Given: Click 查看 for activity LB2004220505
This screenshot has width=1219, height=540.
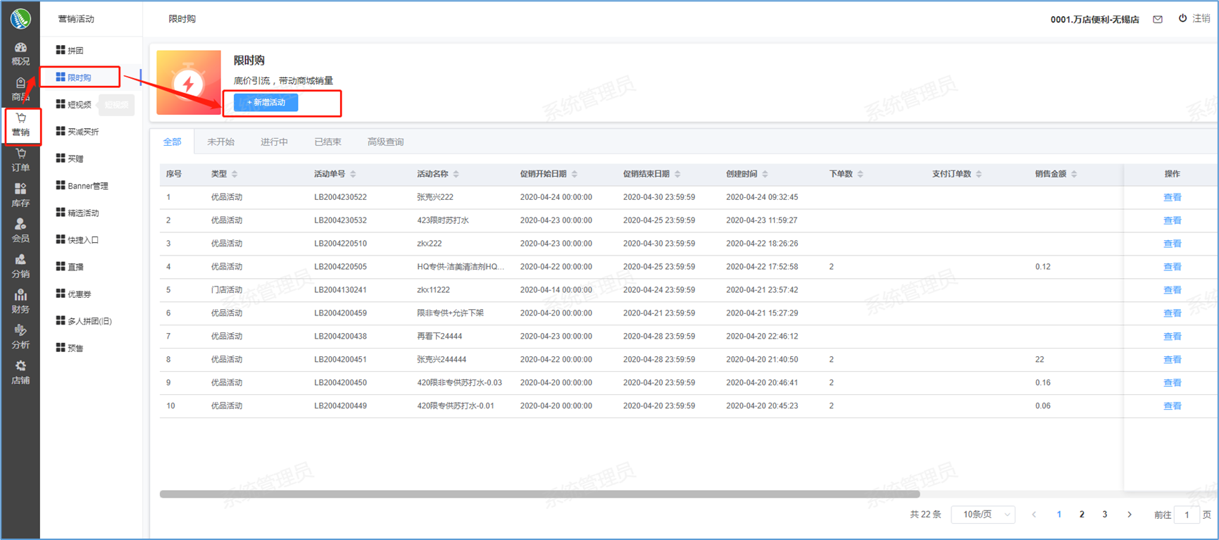Looking at the screenshot, I should point(1173,267).
